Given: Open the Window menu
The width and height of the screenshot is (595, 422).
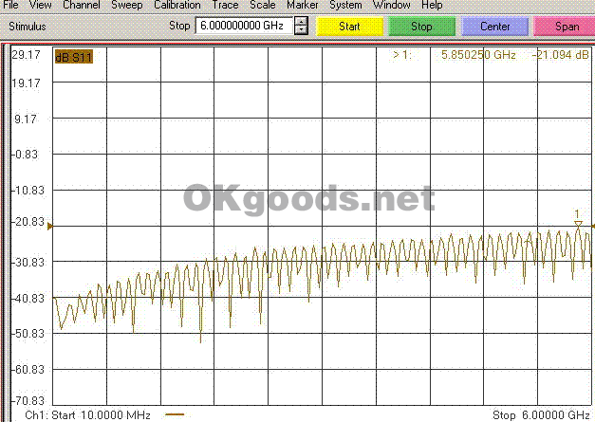Looking at the screenshot, I should pos(392,5).
